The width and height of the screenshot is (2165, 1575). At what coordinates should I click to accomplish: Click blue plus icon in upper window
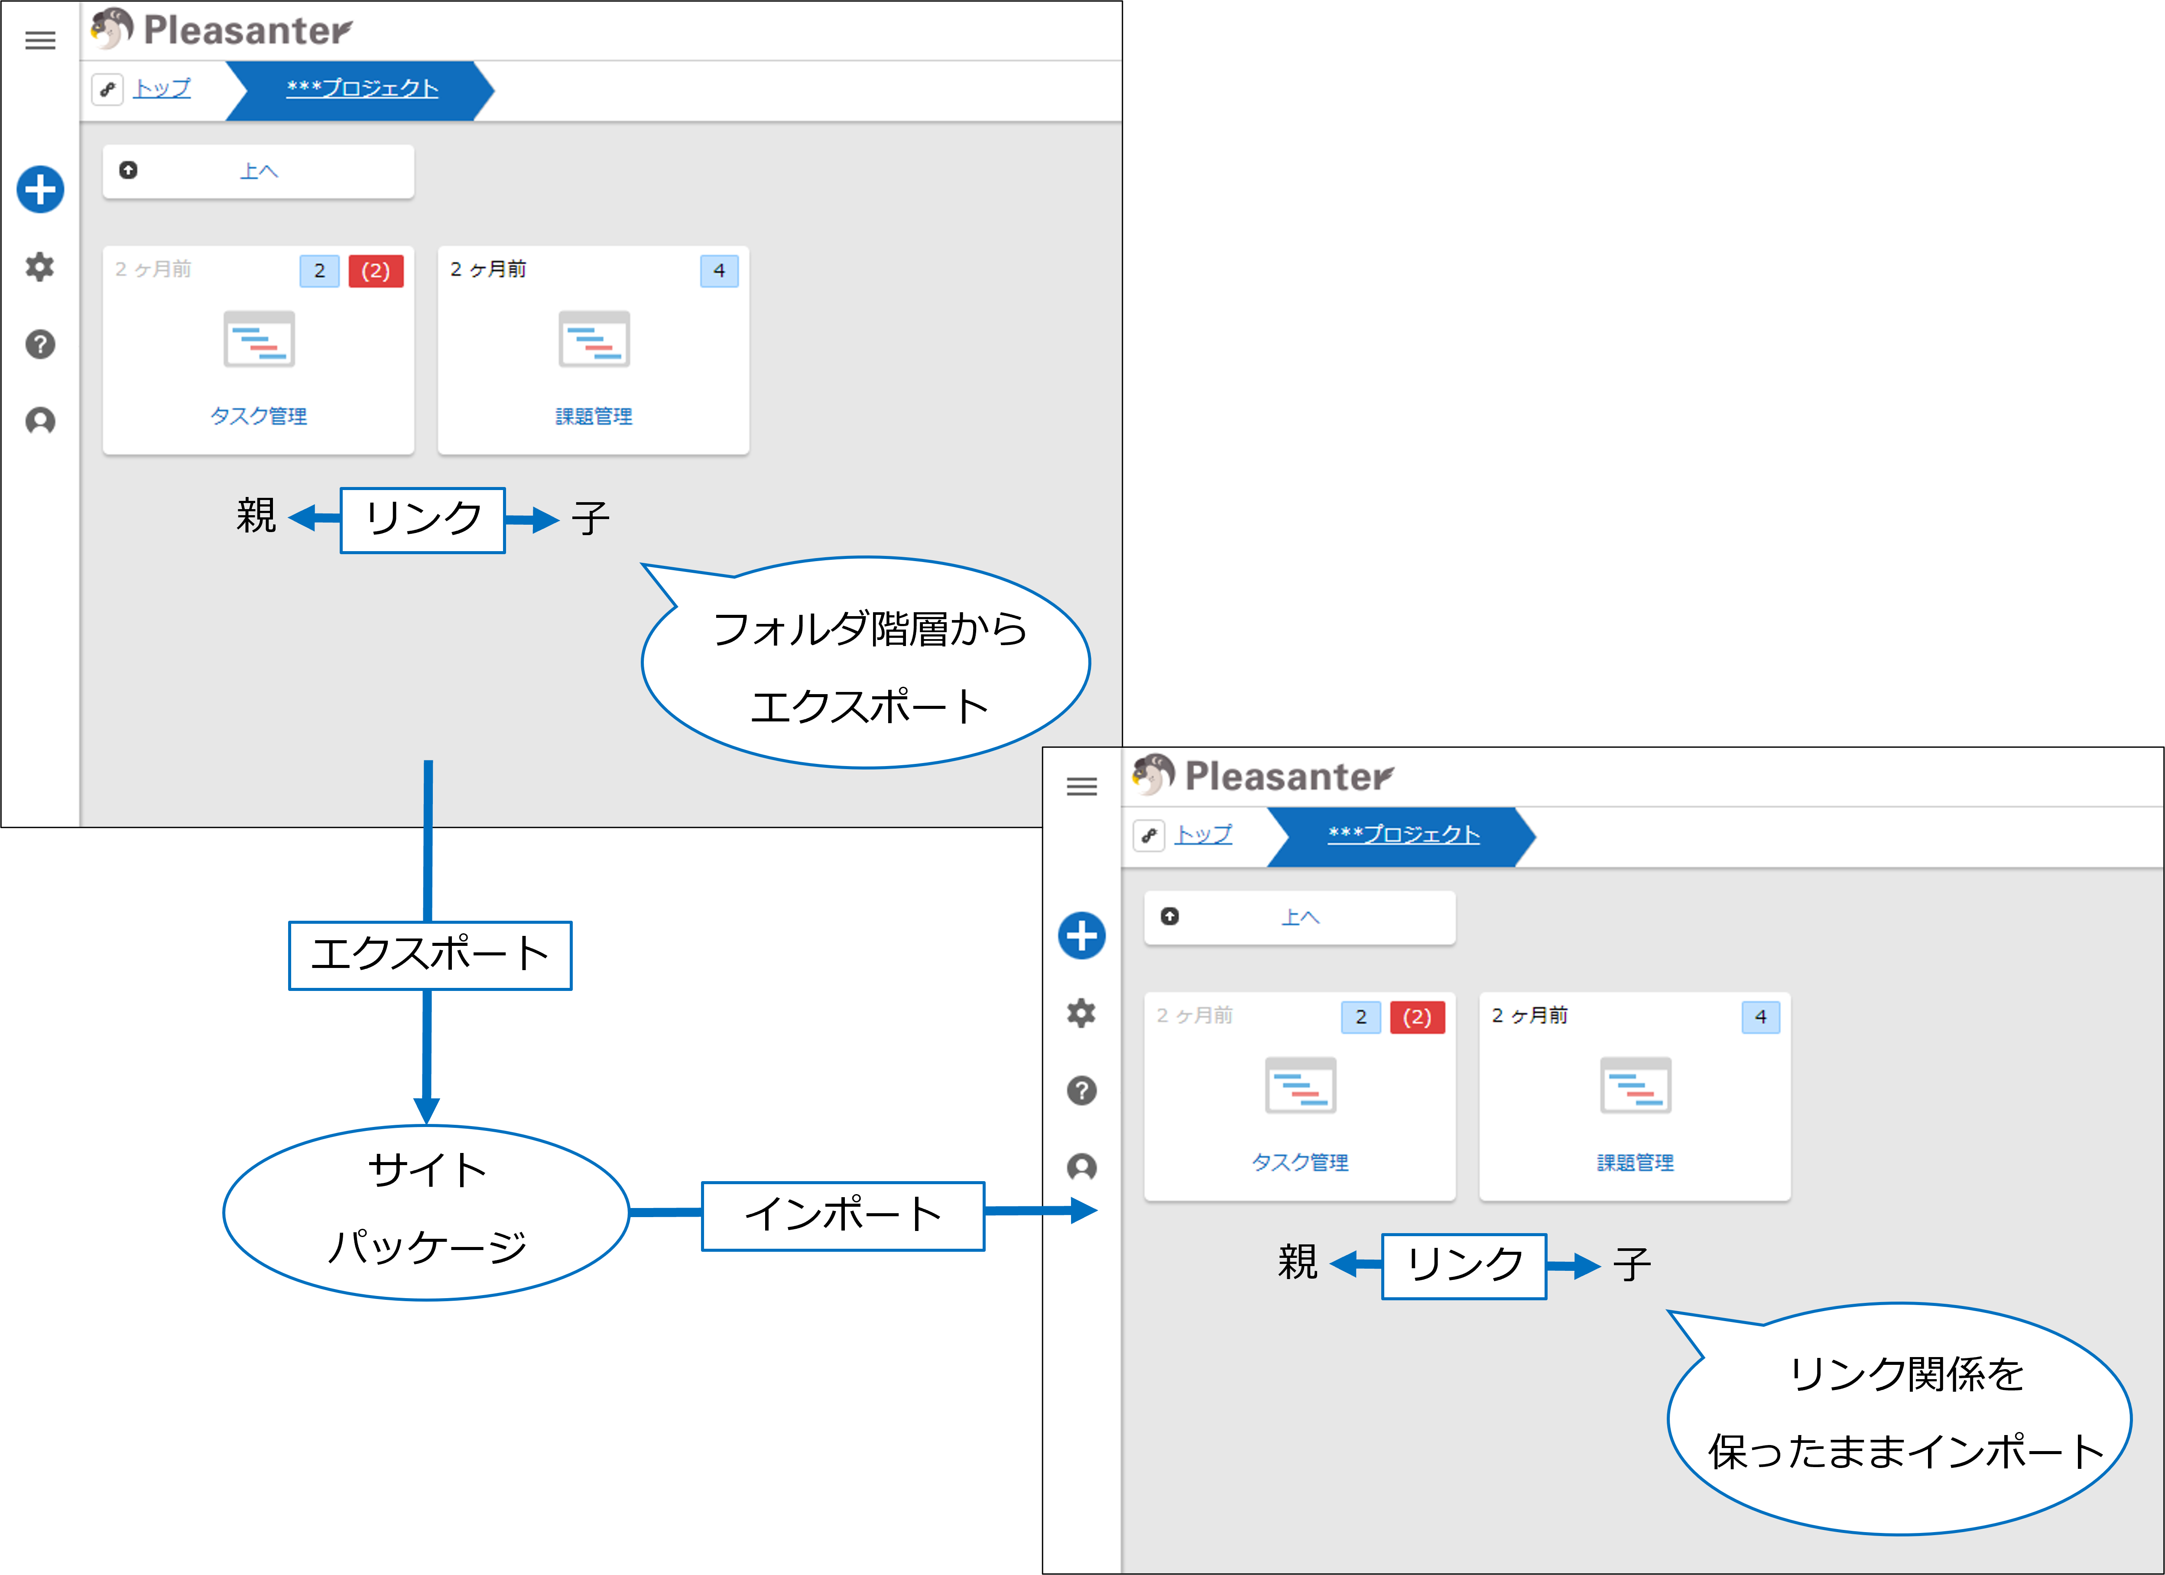click(40, 189)
